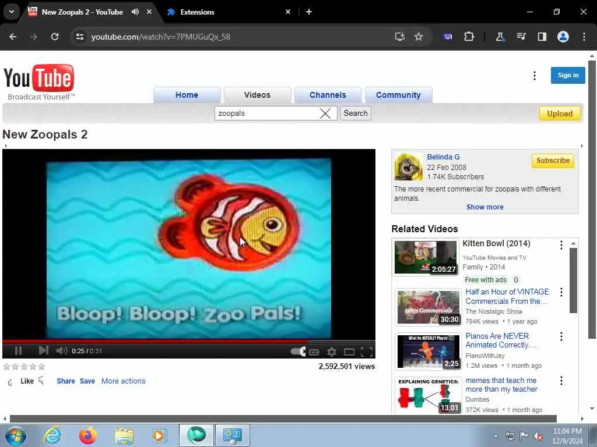Go back with browser back arrow

[x=13, y=37]
